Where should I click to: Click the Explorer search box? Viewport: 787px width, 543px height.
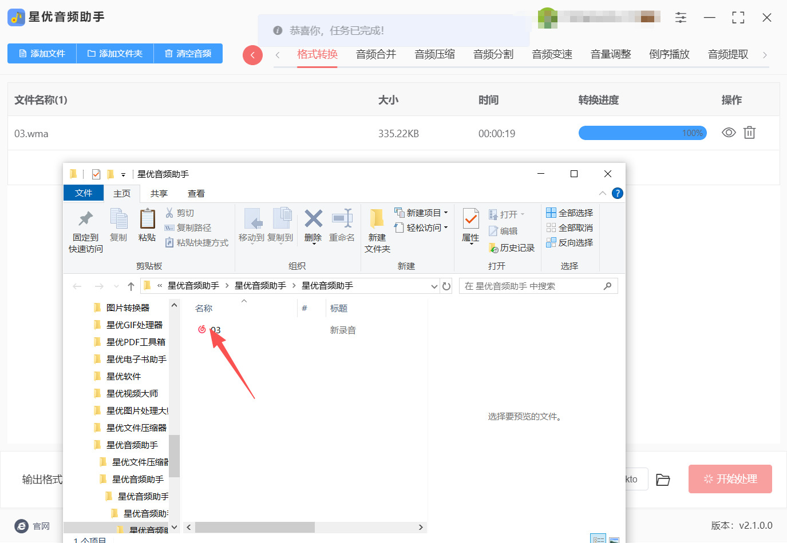(538, 286)
